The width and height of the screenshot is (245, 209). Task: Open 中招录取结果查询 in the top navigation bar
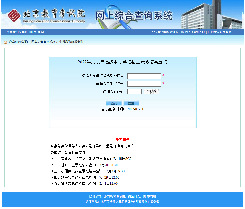click(x=220, y=32)
